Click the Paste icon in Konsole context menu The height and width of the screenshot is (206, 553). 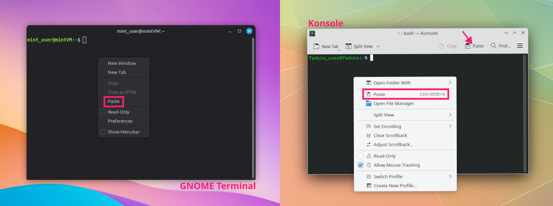[x=369, y=94]
